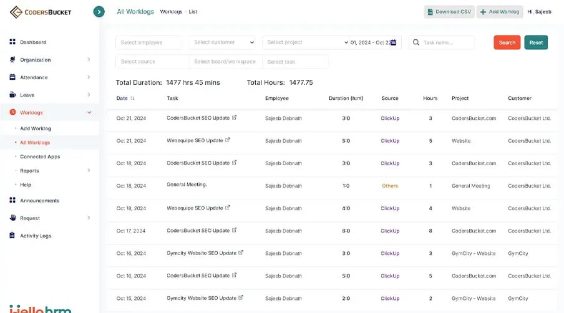This screenshot has width=564, height=313.
Task: Click ClickUp source link in Oct 21 Webequipe row
Action: pyautogui.click(x=390, y=141)
